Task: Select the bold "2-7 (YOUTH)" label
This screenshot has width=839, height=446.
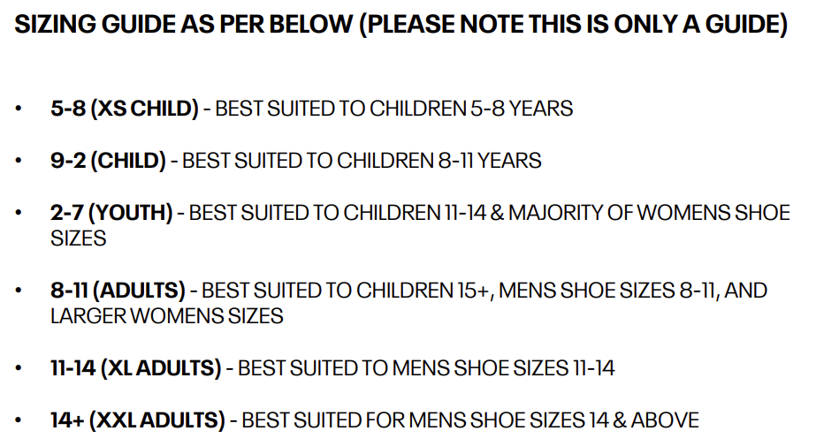Action: tap(113, 213)
